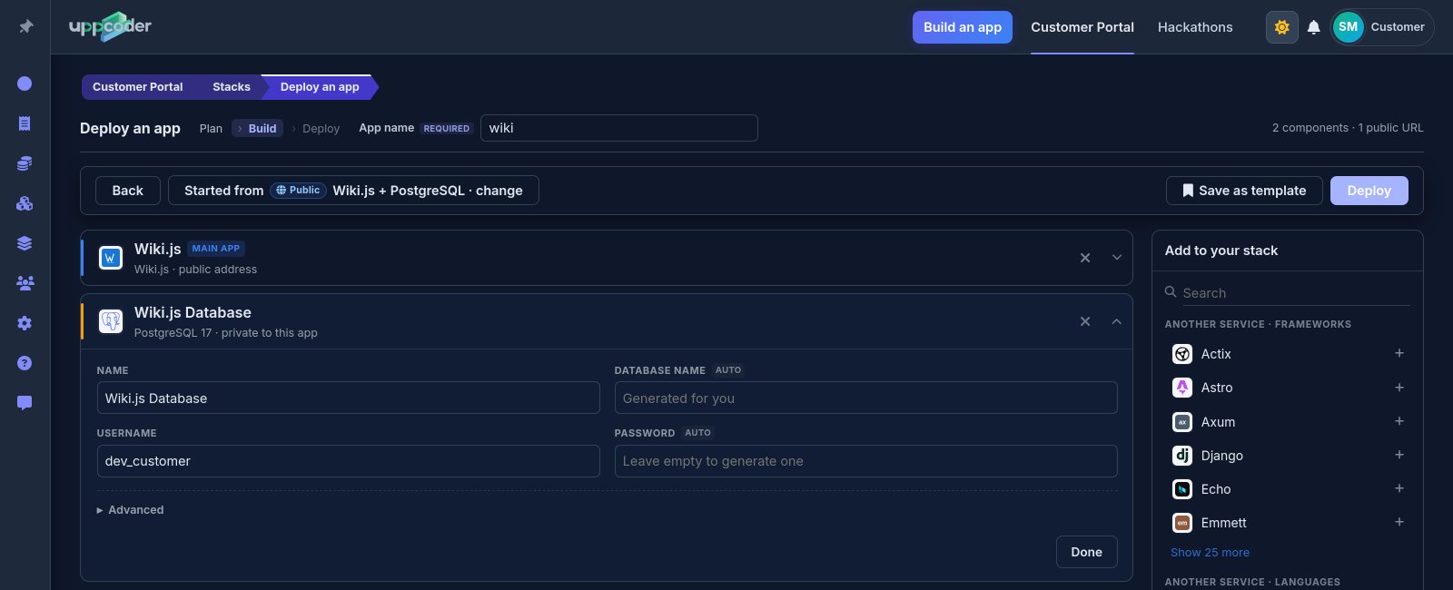This screenshot has width=1453, height=590.
Task: Focus the Name field Wiki.js Database
Action: point(348,398)
